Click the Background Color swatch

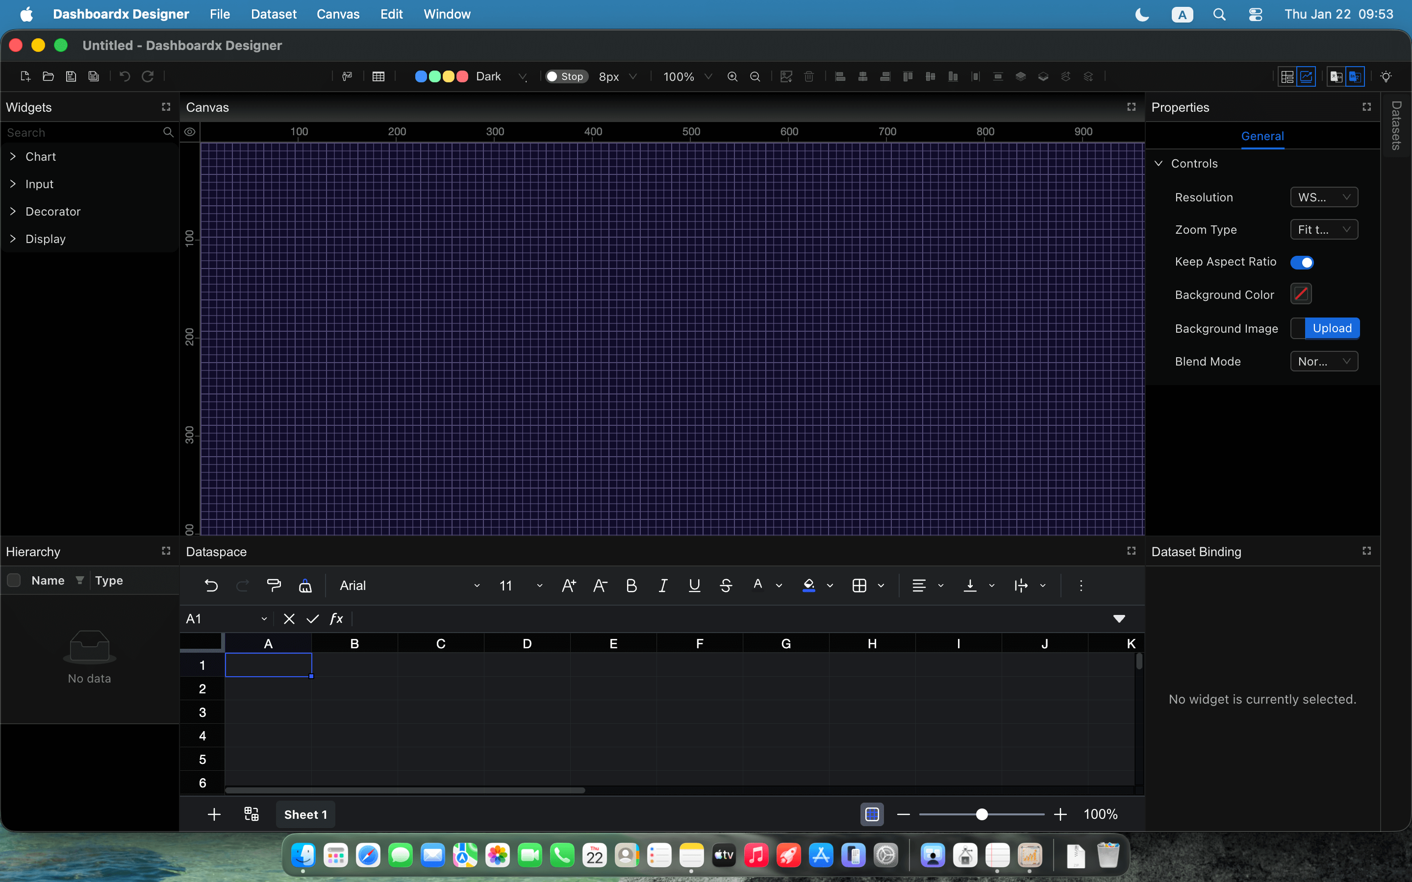tap(1301, 294)
